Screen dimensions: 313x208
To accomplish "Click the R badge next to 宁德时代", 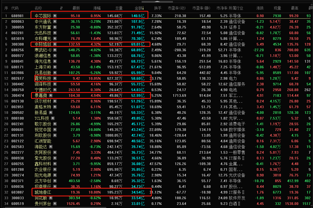I will pyautogui.click(x=55, y=90).
